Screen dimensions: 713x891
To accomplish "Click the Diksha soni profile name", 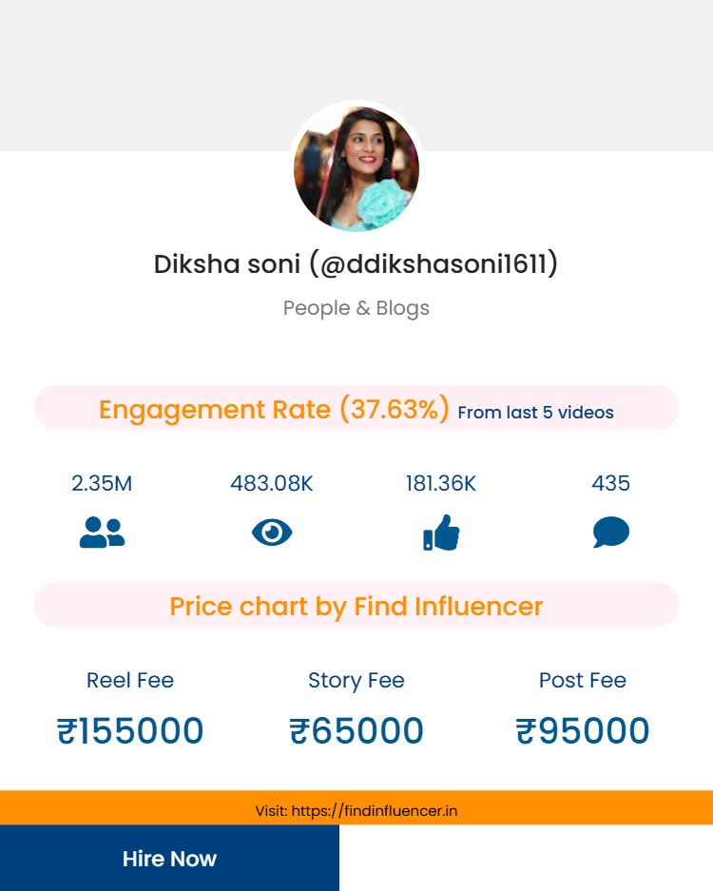I will (356, 263).
